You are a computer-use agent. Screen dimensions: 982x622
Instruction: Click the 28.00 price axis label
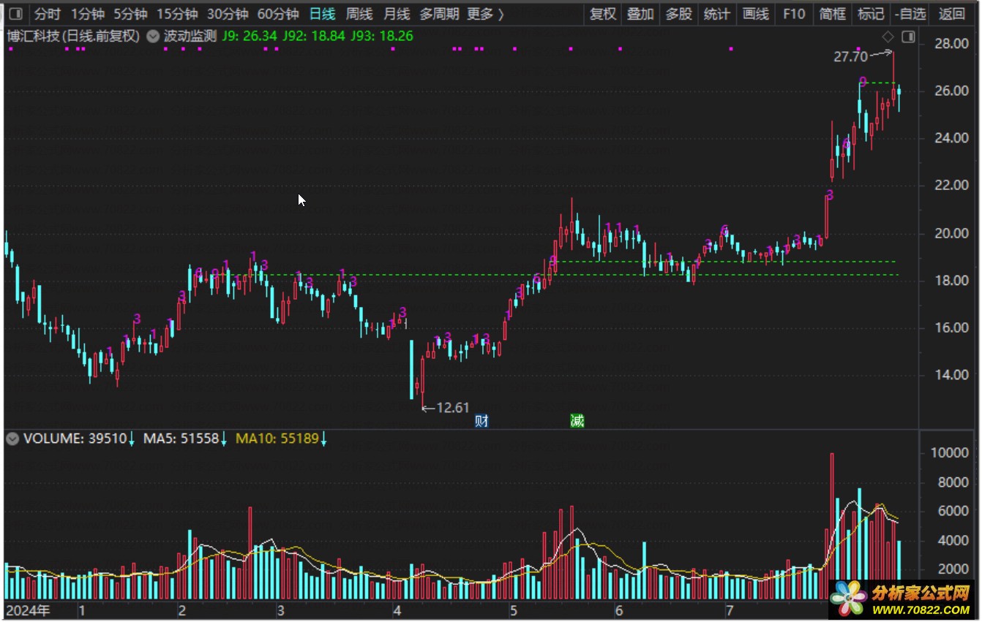(951, 44)
